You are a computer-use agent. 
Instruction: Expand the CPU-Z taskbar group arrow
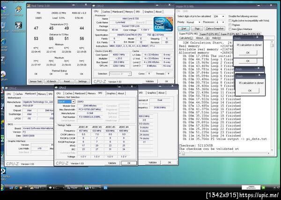63,188
